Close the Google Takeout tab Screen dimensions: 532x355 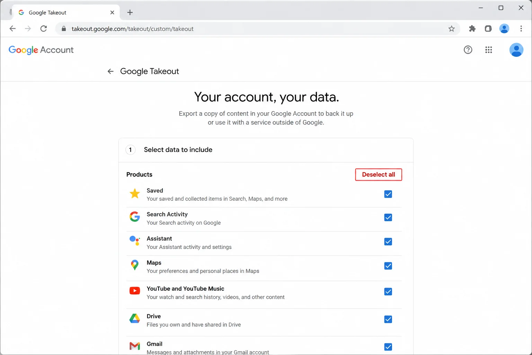pyautogui.click(x=112, y=12)
